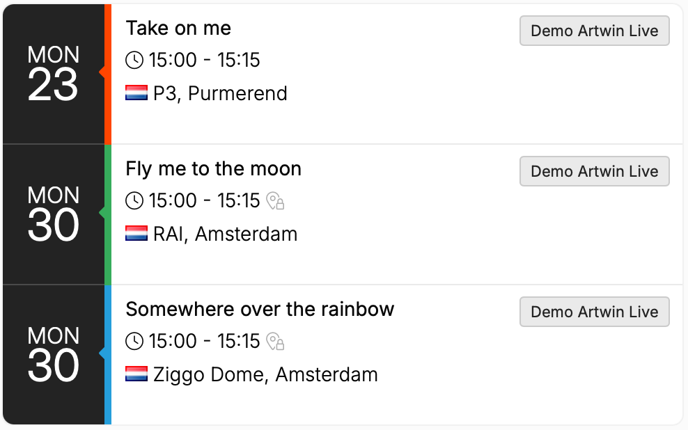Click the location lock icon on Fly me to the moon

(276, 202)
